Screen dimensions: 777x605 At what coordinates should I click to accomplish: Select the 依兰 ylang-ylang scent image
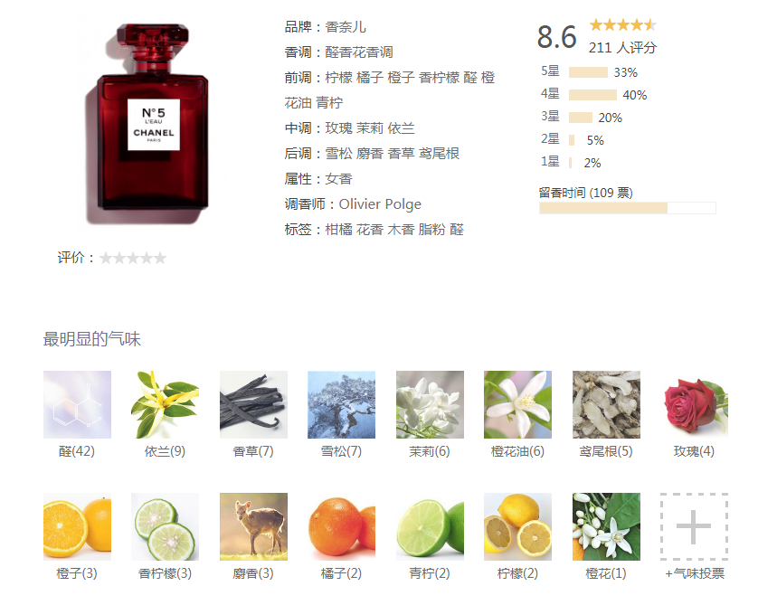[165, 404]
